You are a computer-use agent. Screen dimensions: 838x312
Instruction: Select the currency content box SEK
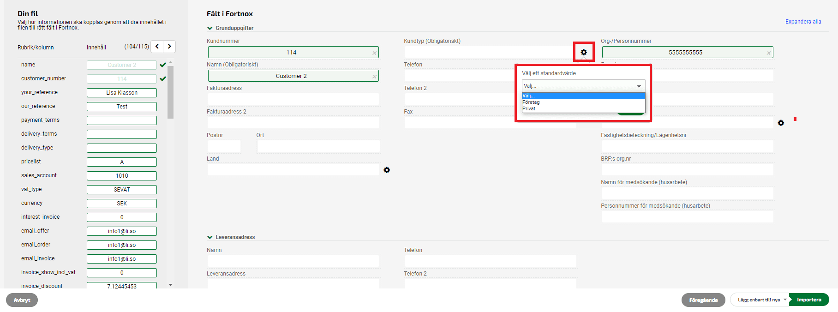tap(122, 204)
